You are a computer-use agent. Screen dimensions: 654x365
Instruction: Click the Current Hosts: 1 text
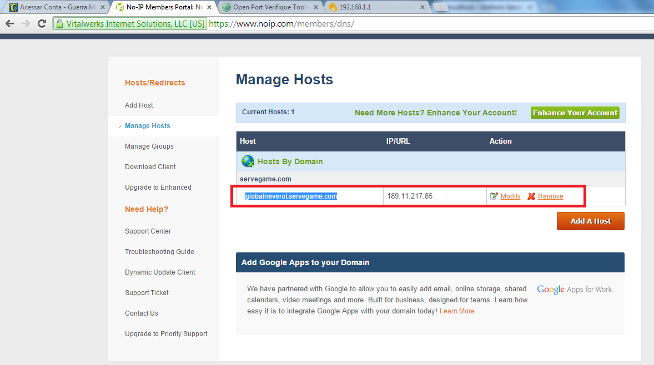point(268,112)
